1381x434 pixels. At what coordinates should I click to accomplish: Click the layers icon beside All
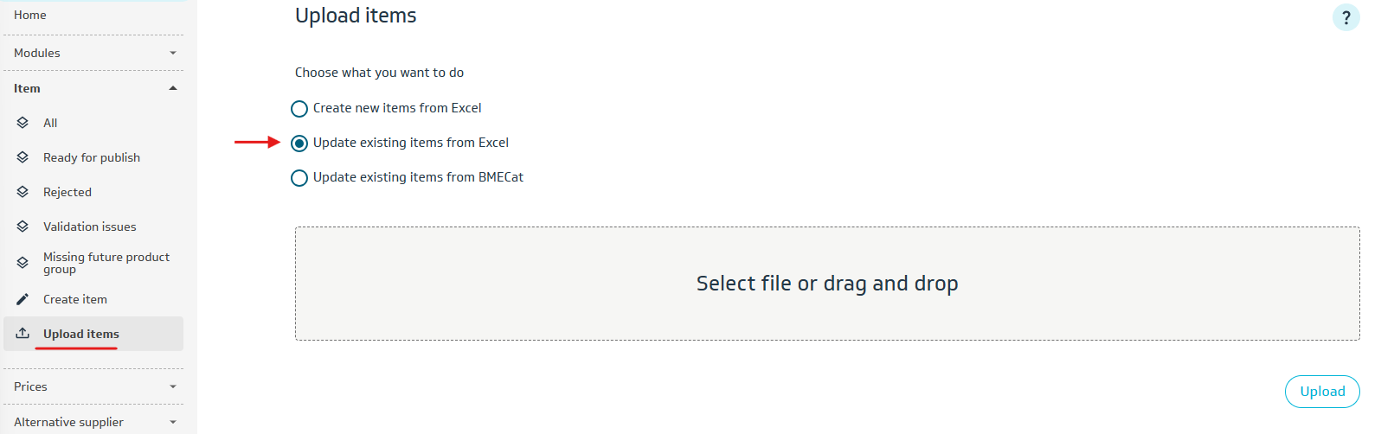(22, 123)
